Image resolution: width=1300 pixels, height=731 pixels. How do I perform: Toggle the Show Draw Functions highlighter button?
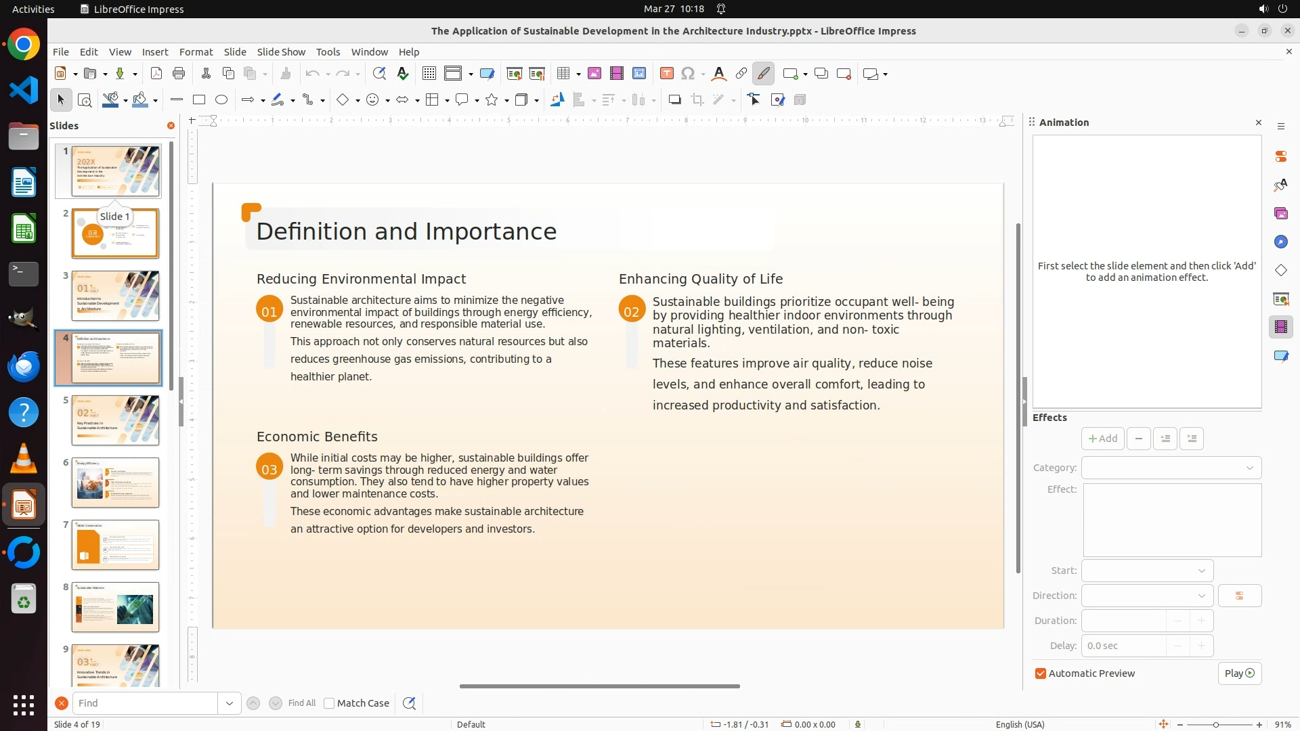pyautogui.click(x=764, y=74)
